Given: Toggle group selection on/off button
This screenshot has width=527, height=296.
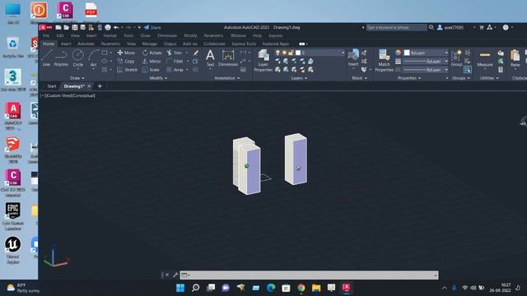Looking at the screenshot, I should click(x=468, y=69).
